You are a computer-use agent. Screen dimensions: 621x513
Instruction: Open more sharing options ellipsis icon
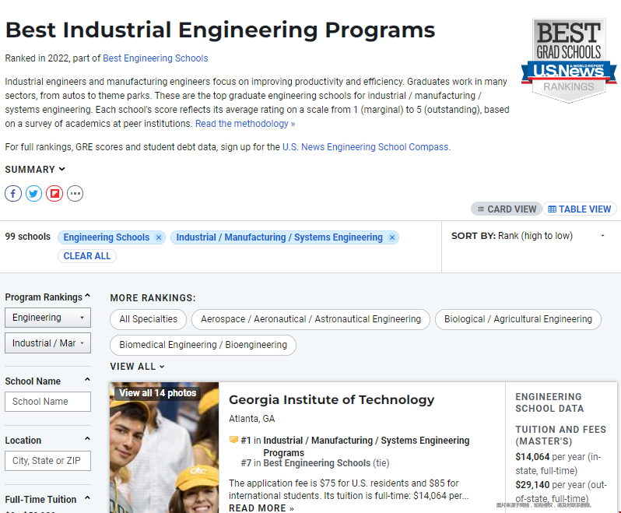[75, 194]
